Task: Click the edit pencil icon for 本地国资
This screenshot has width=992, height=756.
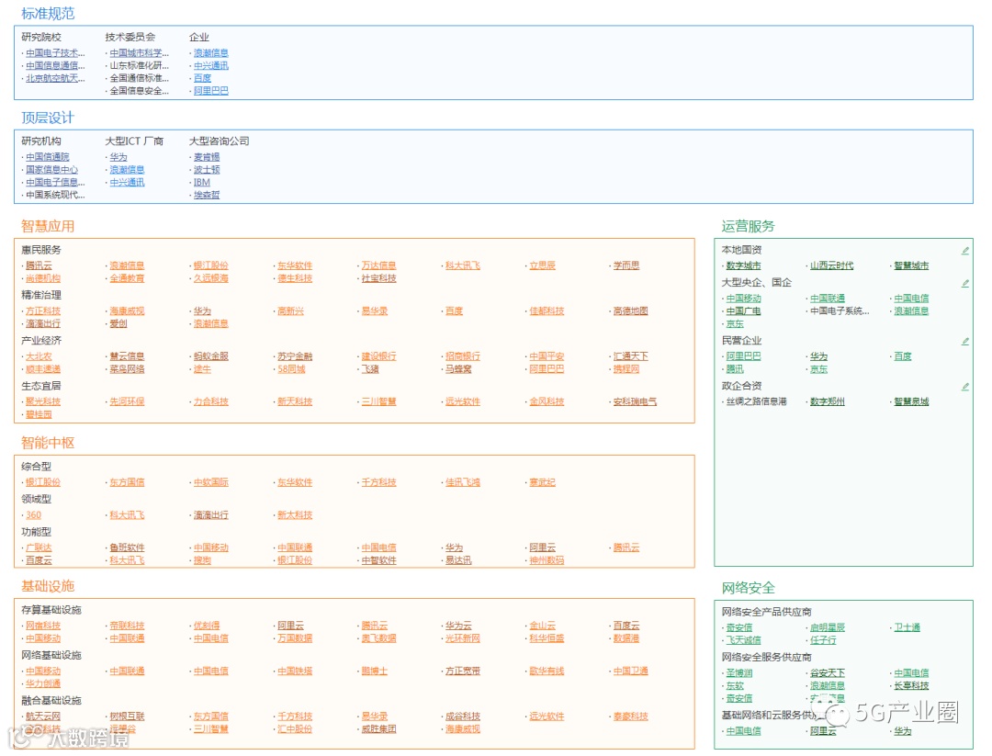Action: pos(964,251)
